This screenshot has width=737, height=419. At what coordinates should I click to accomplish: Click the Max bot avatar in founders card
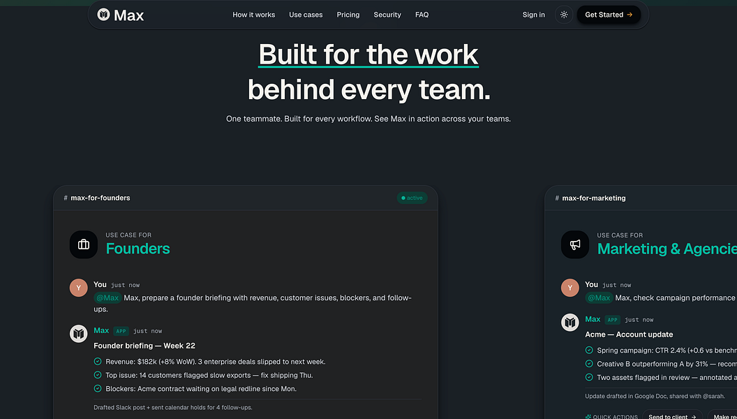[x=78, y=335]
